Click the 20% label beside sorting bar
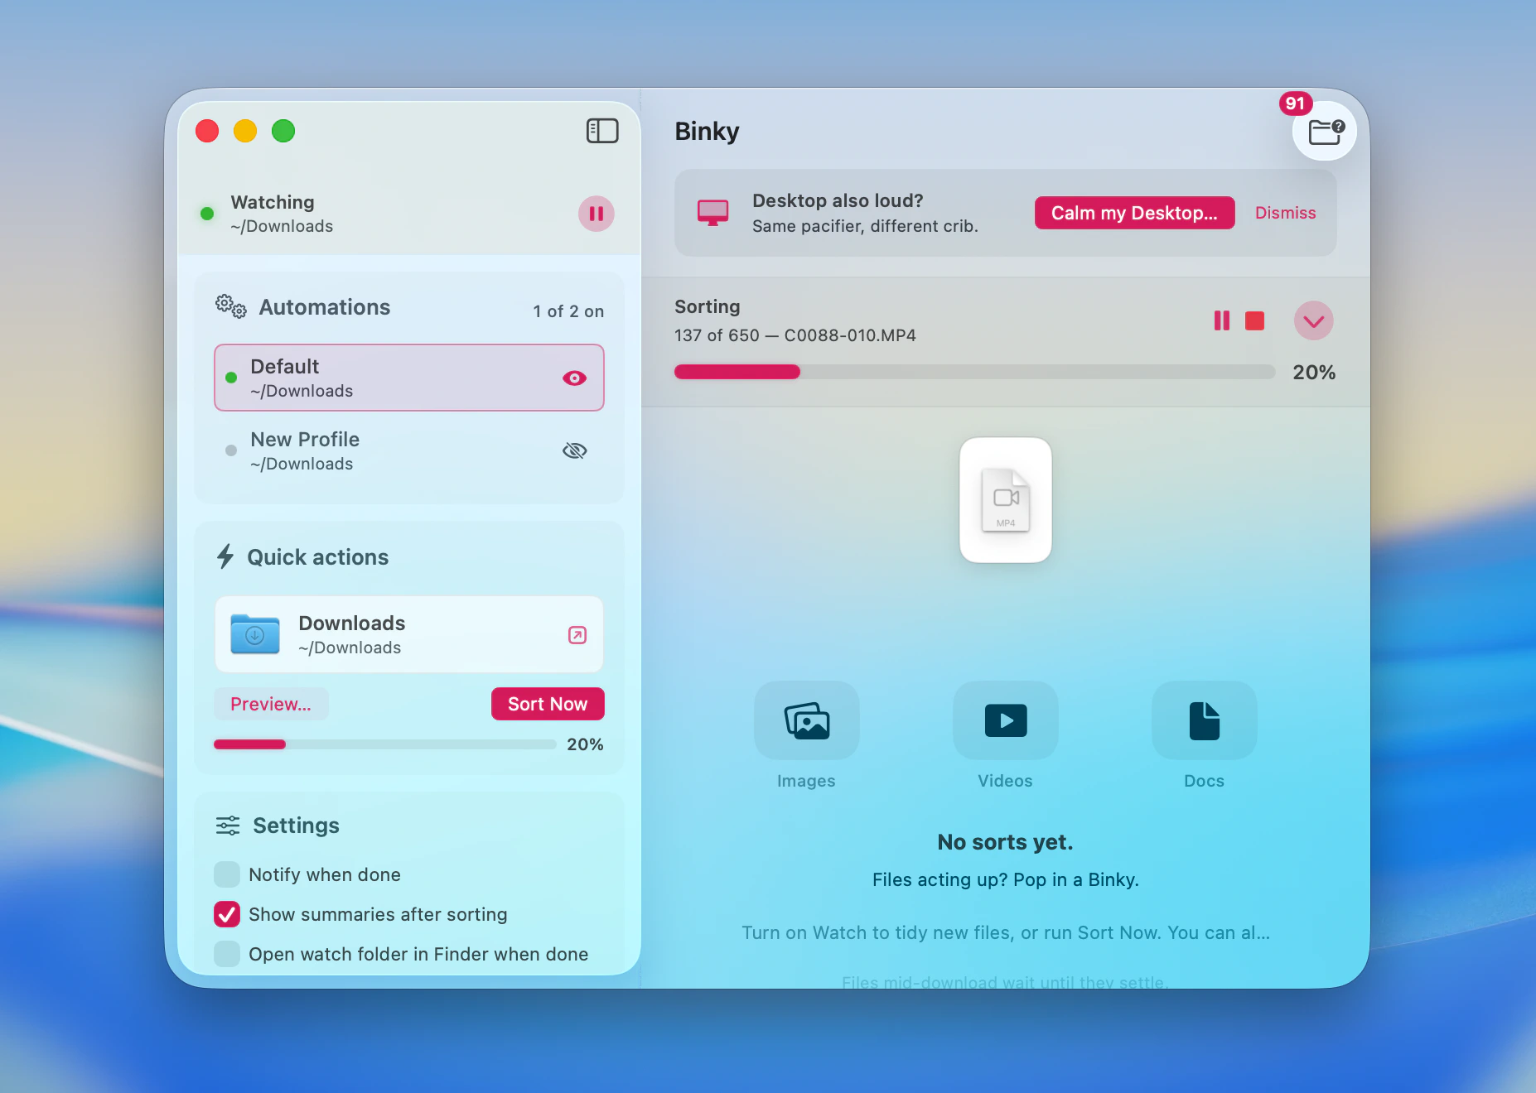Image resolution: width=1536 pixels, height=1093 pixels. tap(1314, 372)
